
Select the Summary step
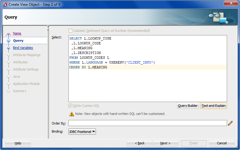click(x=19, y=91)
